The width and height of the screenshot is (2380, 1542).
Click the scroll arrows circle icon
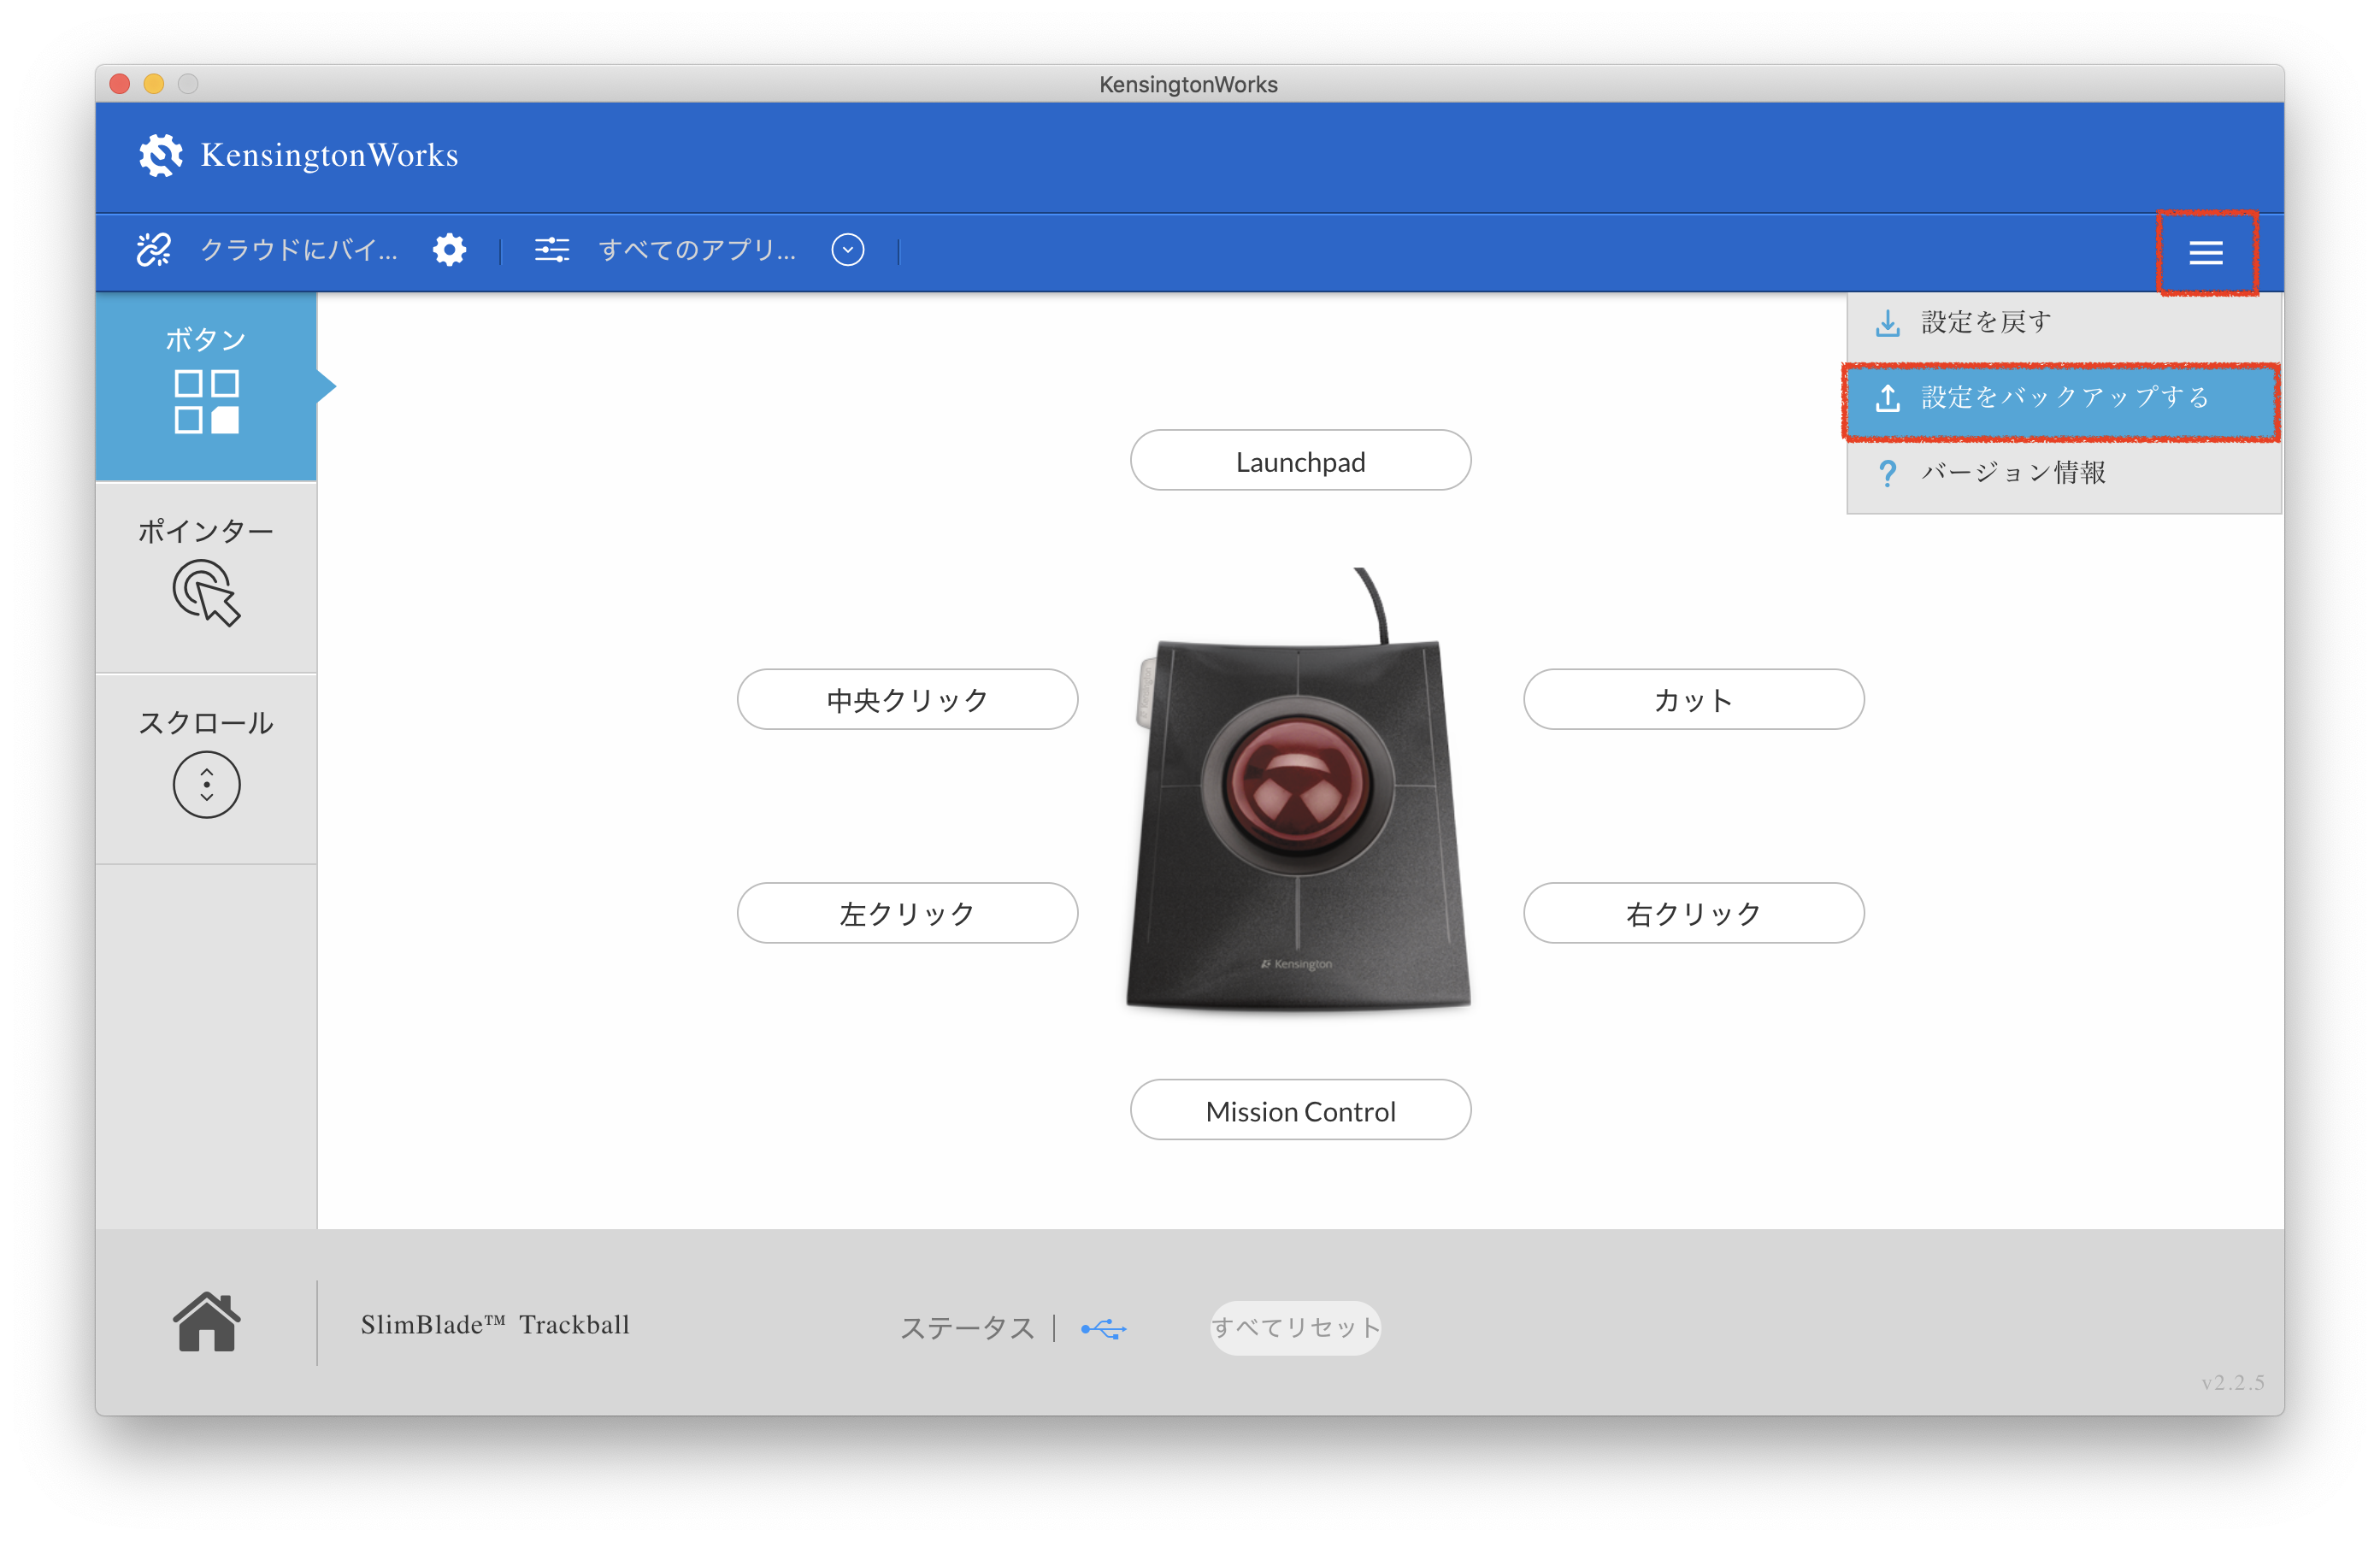[206, 785]
